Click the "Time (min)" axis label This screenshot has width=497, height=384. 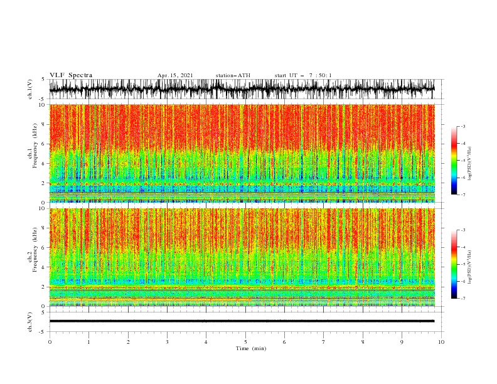(251, 348)
